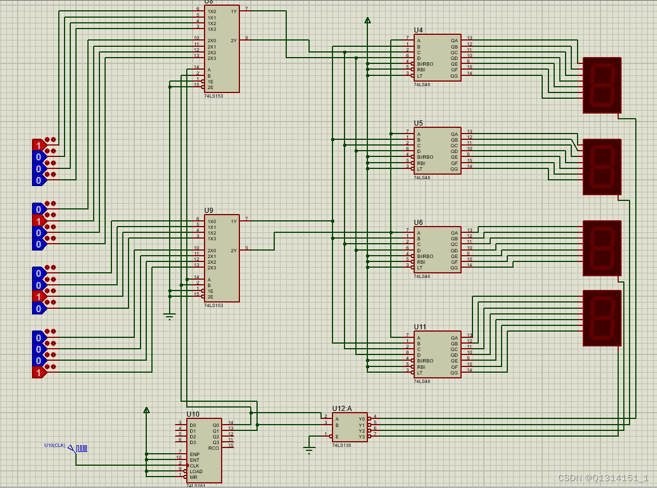The width and height of the screenshot is (657, 488).
Task: Select the U6 74LS48 decoder chip
Action: click(438, 250)
